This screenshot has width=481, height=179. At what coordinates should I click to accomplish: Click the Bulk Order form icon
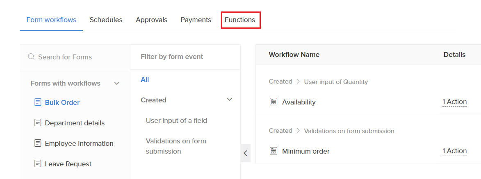click(38, 102)
